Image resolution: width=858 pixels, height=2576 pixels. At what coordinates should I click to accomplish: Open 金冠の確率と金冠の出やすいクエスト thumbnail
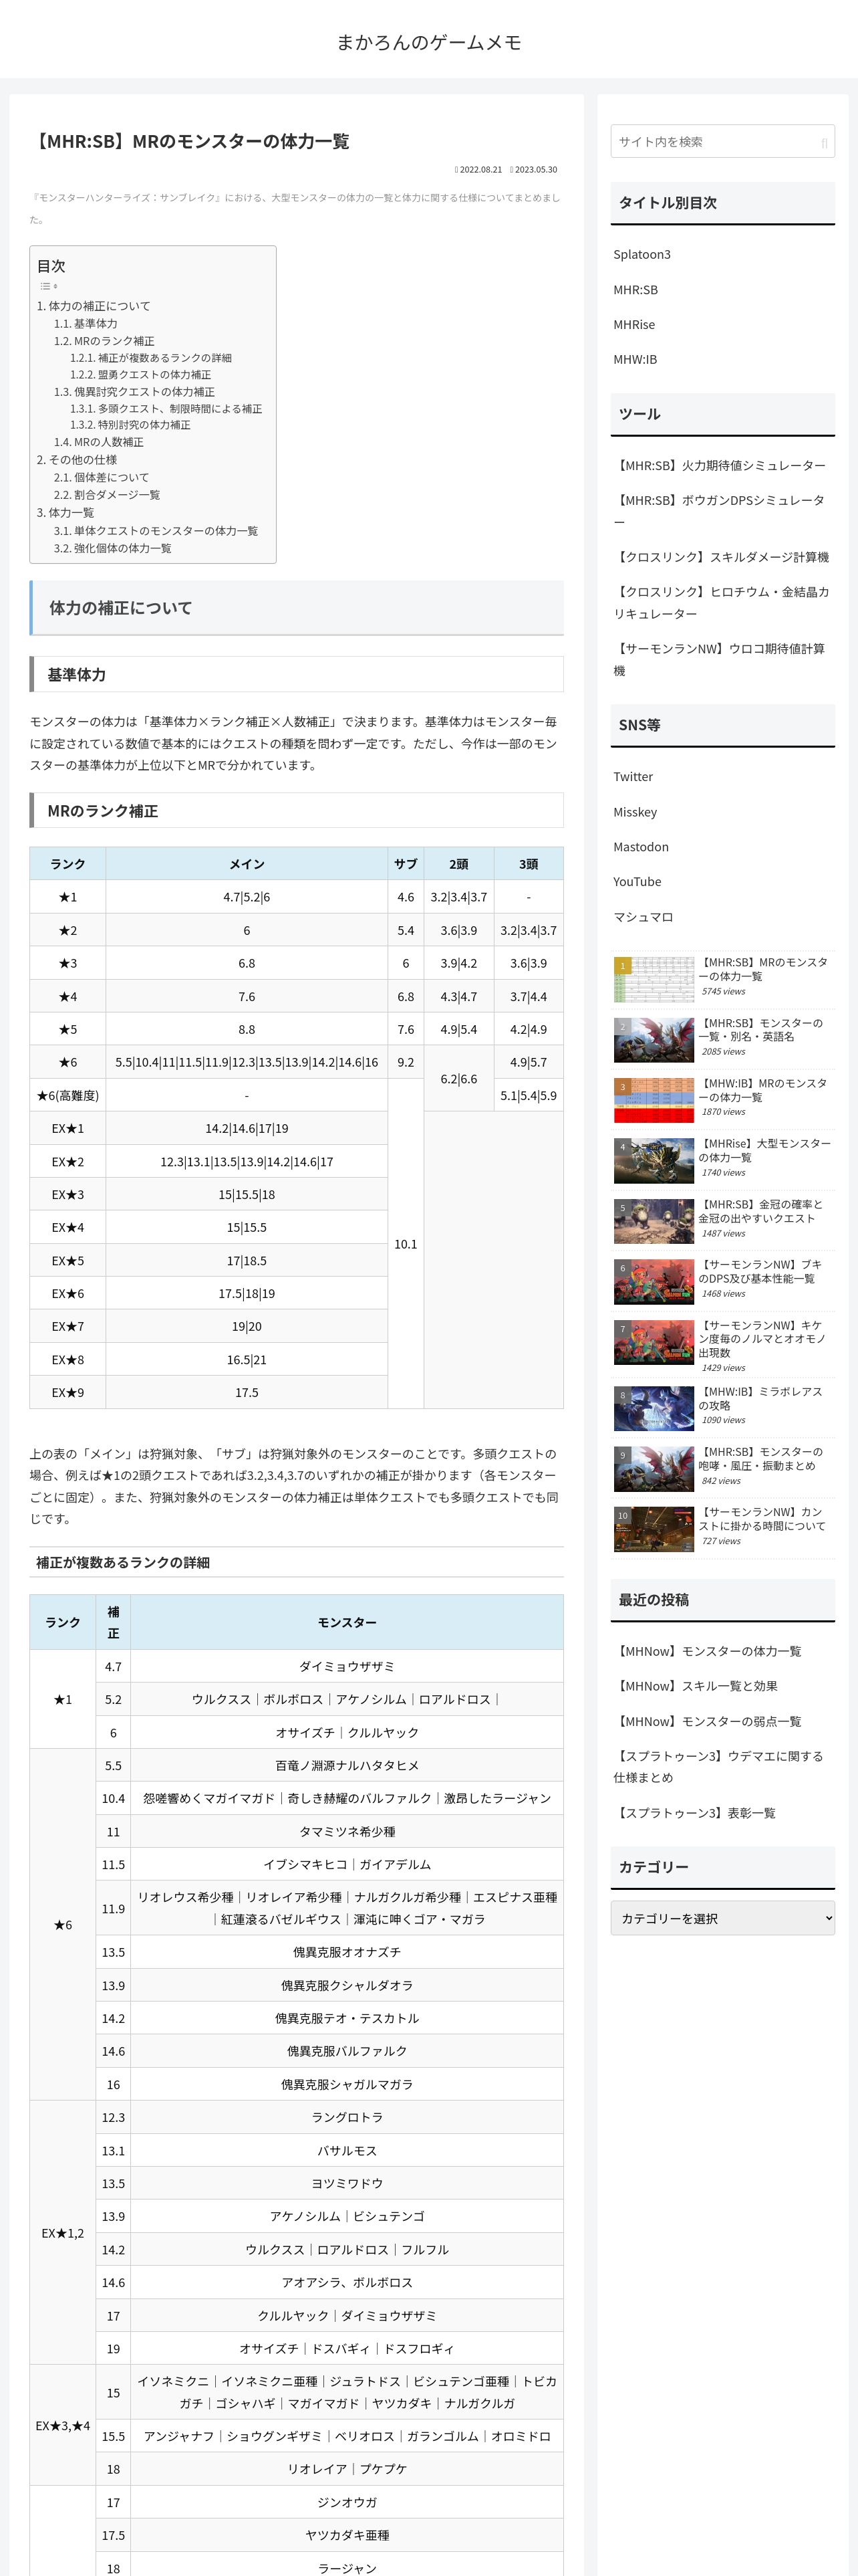(x=654, y=1221)
